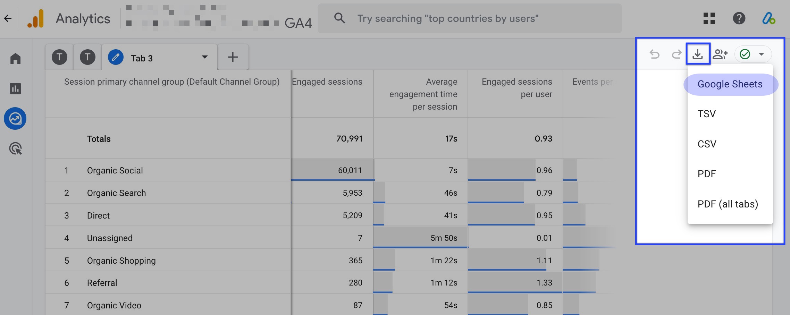Click the 0.93 total engaged sessions per user
Screen dimensions: 790x315
click(x=543, y=139)
